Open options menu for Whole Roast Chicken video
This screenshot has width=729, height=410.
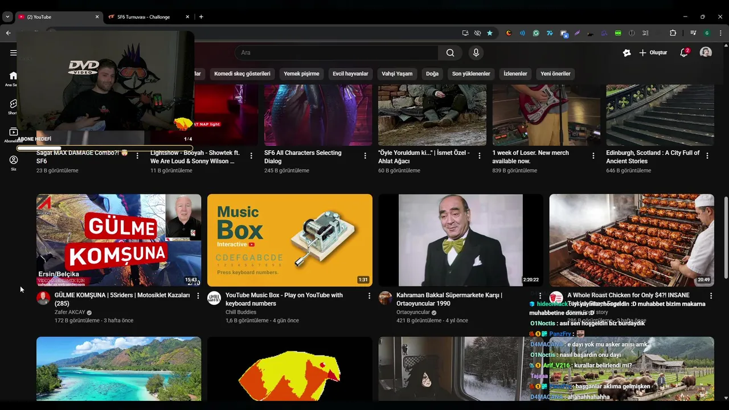pyautogui.click(x=711, y=296)
